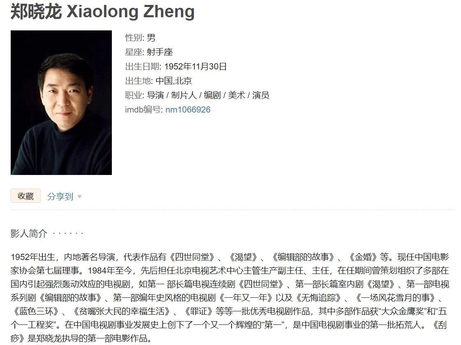Click the page title 郑晓龙 Xiaolong Zheng
The height and width of the screenshot is (345, 461).
[103, 11]
